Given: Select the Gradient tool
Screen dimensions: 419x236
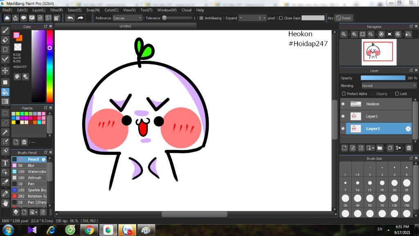Looking at the screenshot, I should 5,102.
